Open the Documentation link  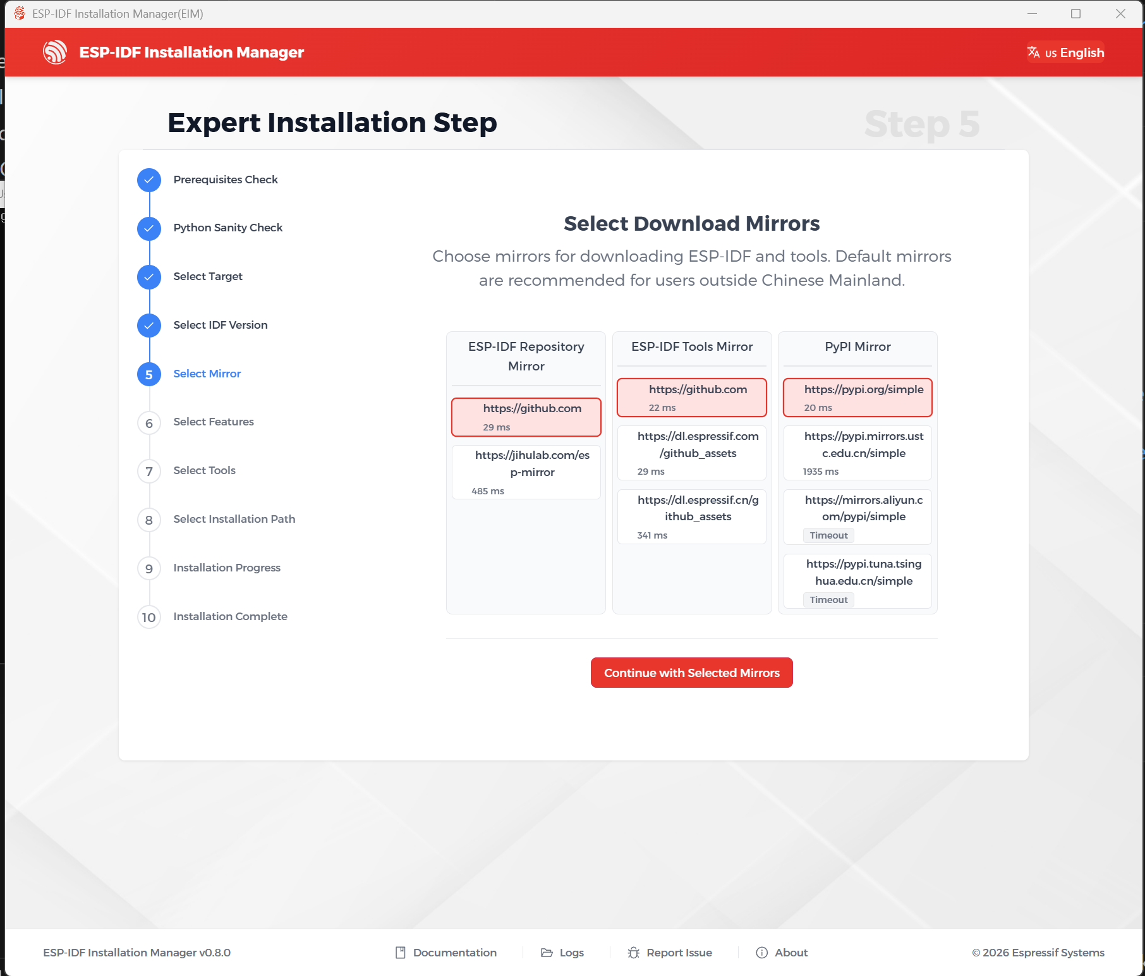click(x=446, y=953)
